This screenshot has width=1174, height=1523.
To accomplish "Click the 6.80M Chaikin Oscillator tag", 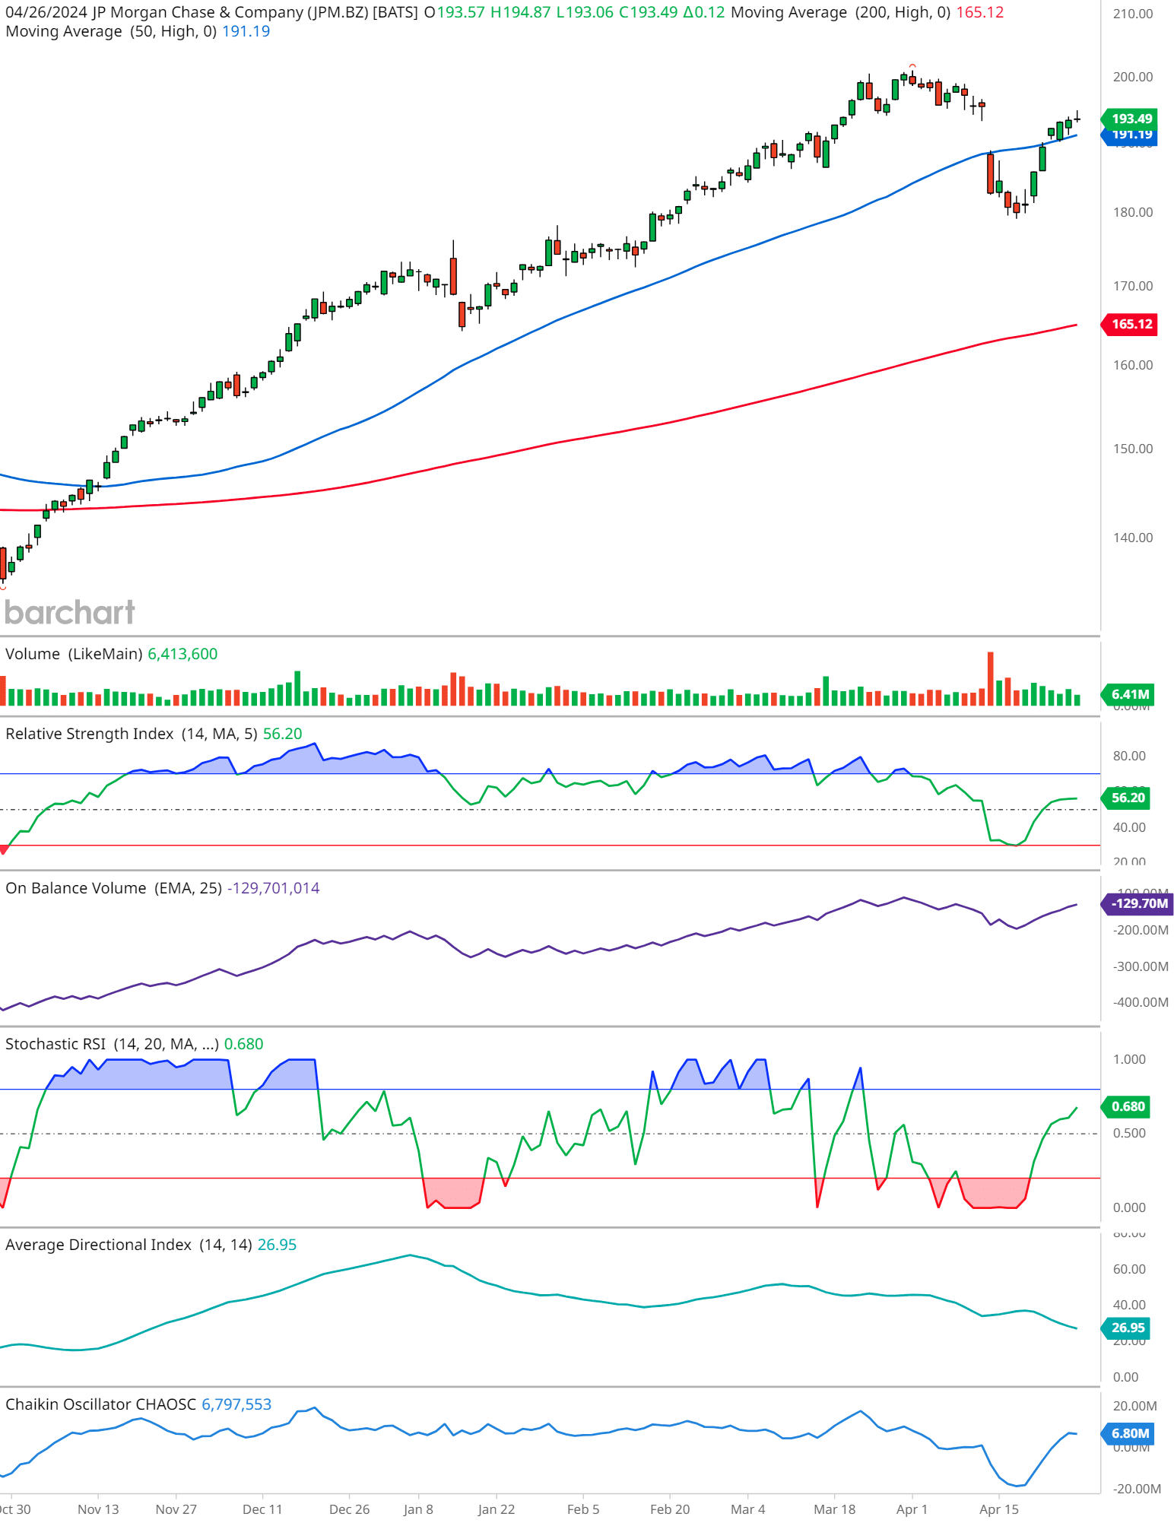I will [1129, 1433].
